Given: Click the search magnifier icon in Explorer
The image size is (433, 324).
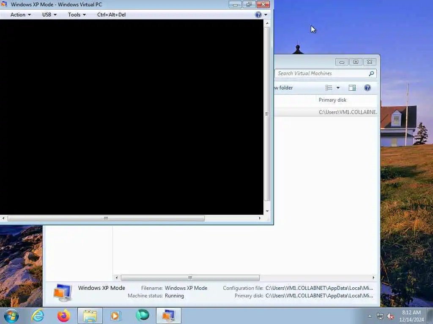Looking at the screenshot, I should point(371,73).
